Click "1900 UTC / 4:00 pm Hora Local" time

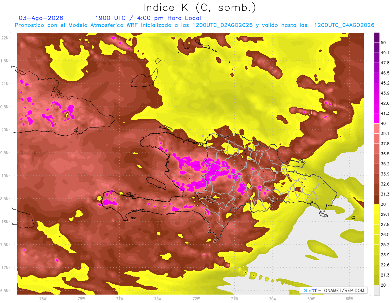148,18
